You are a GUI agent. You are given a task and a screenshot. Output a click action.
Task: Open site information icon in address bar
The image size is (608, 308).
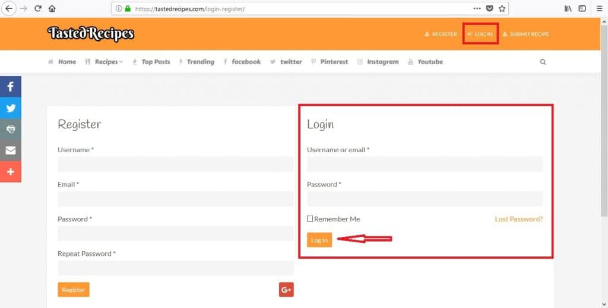pos(119,8)
